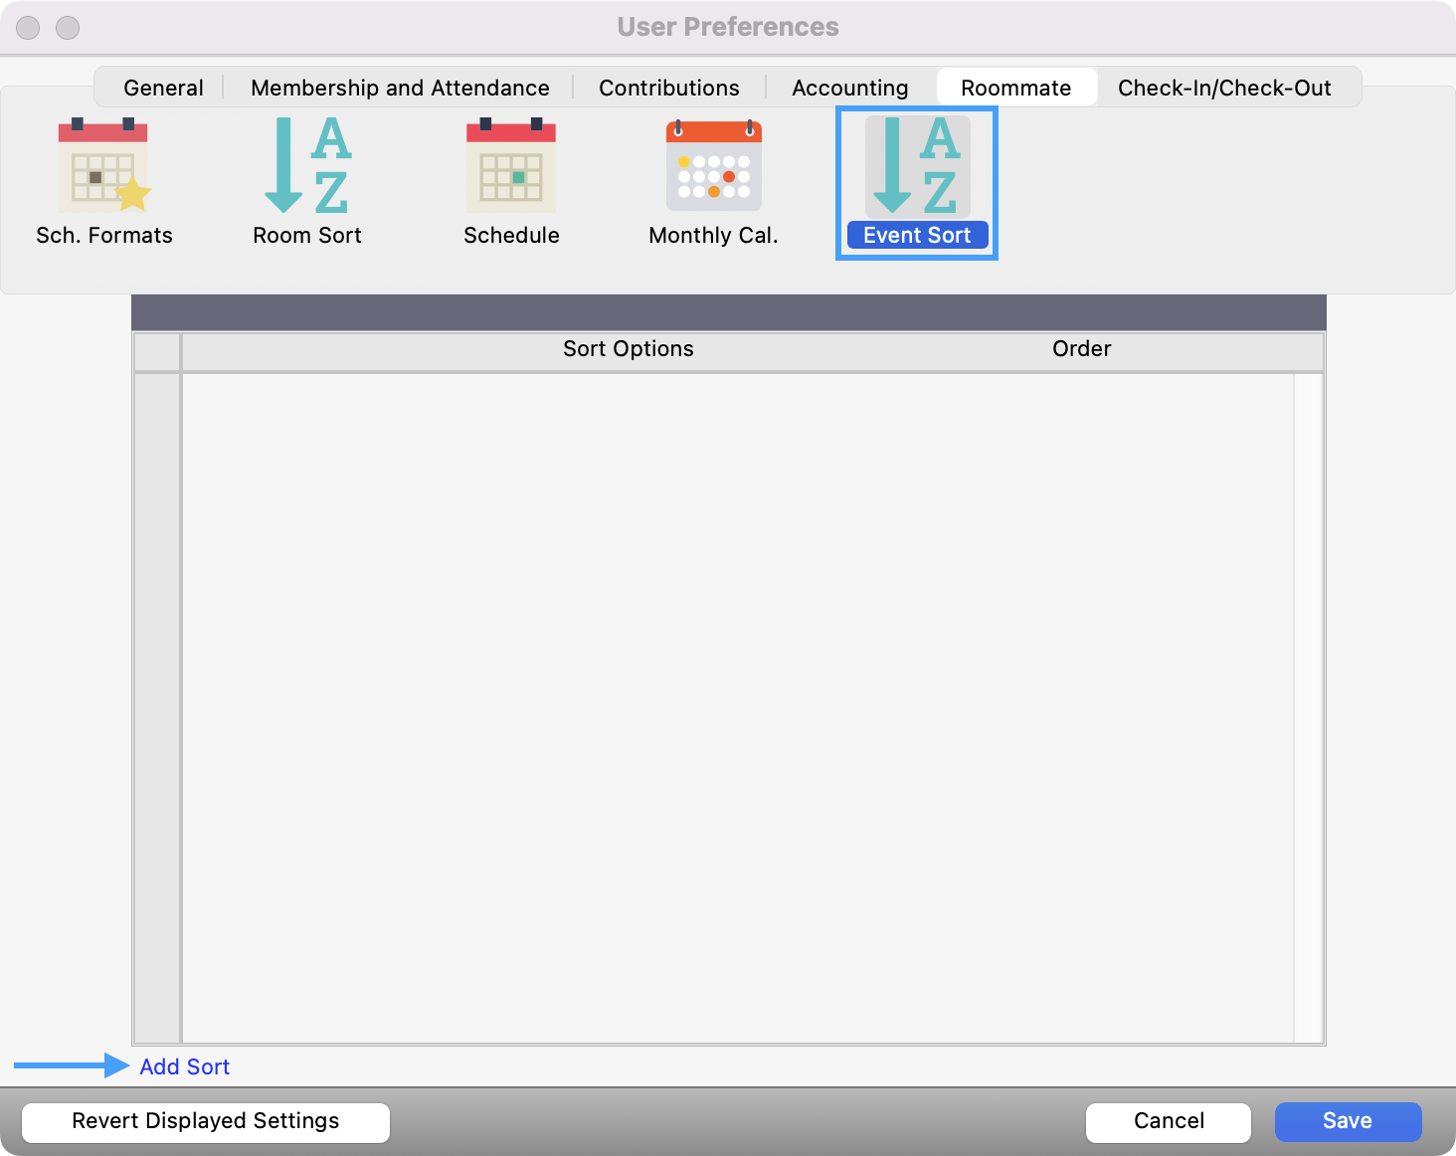Go to the Accounting tab
This screenshot has height=1156, width=1456.
pos(849,88)
